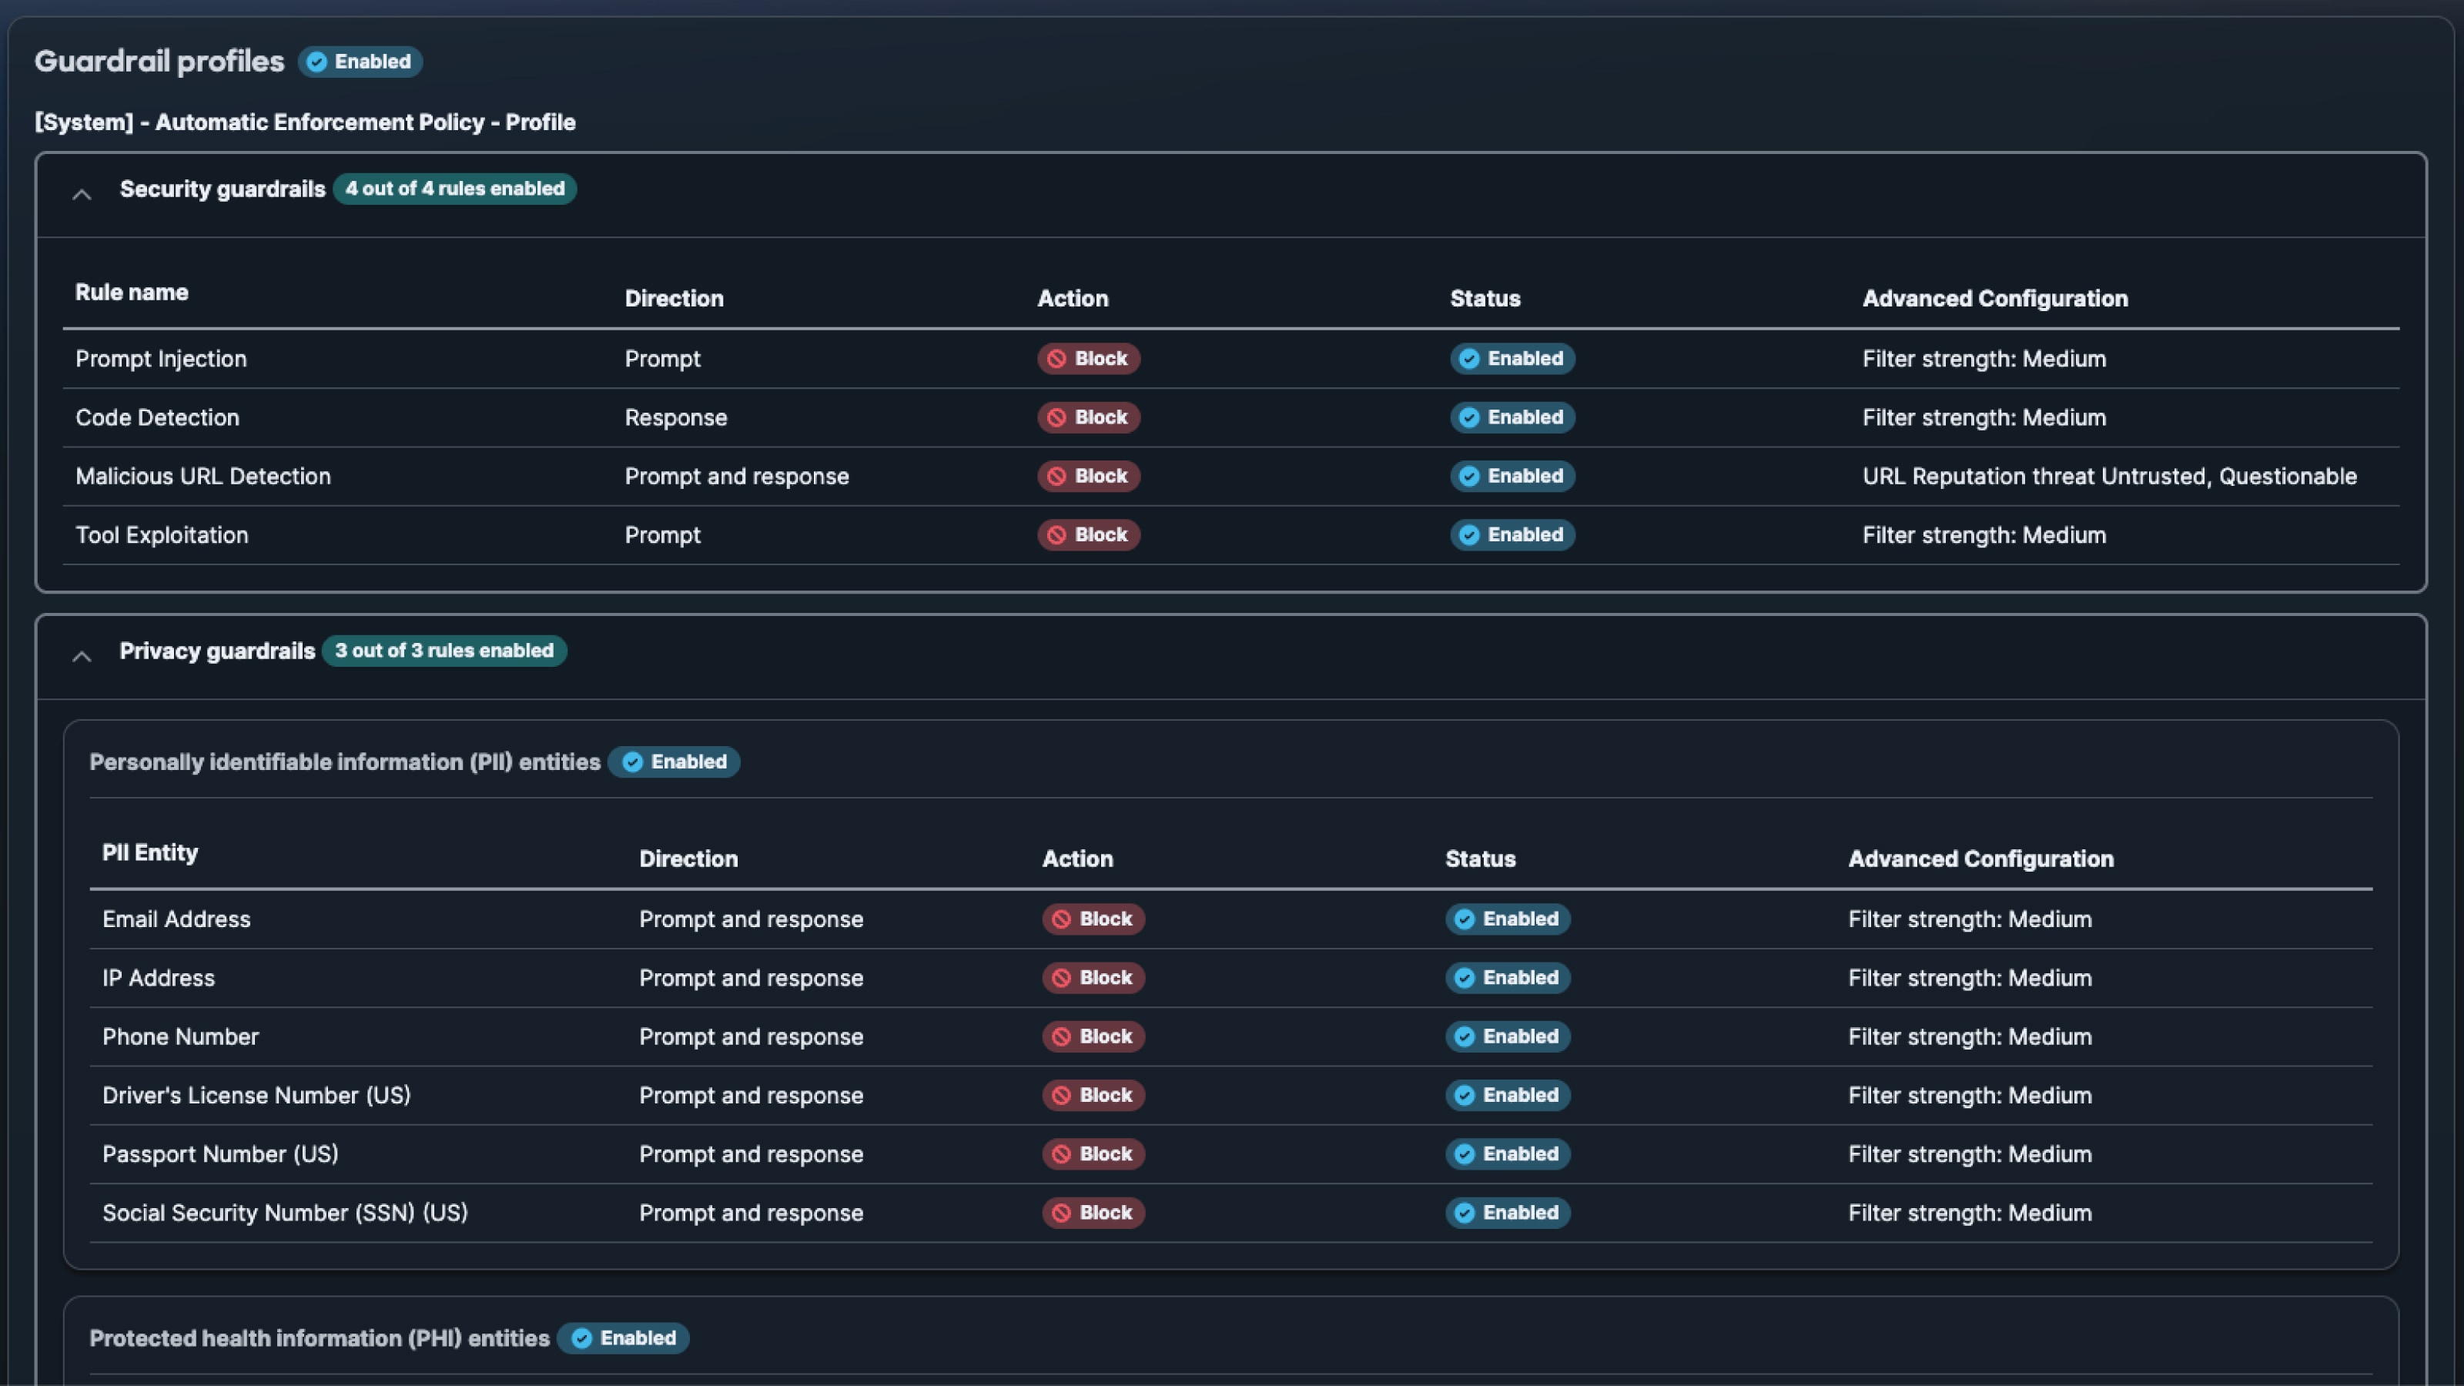Click the Enabled status for Phone Number
The image size is (2464, 1386).
pyautogui.click(x=1508, y=1037)
